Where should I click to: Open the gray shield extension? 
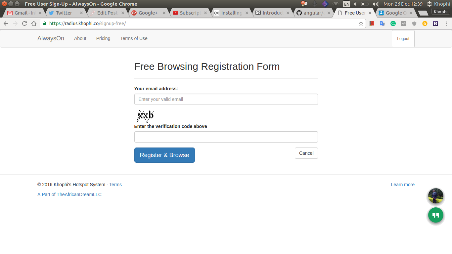[x=414, y=23]
